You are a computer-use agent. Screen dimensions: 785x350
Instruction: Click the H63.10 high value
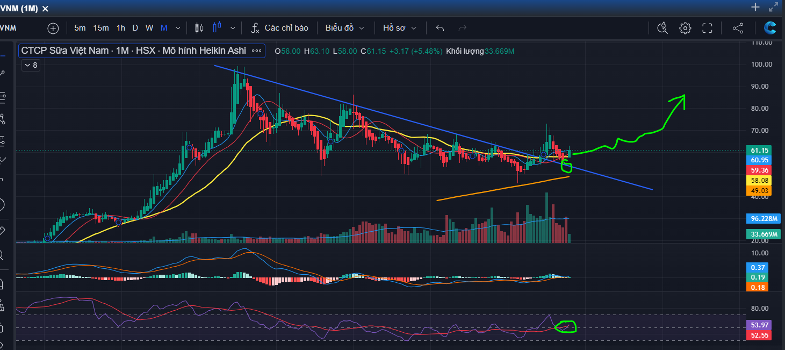point(316,51)
